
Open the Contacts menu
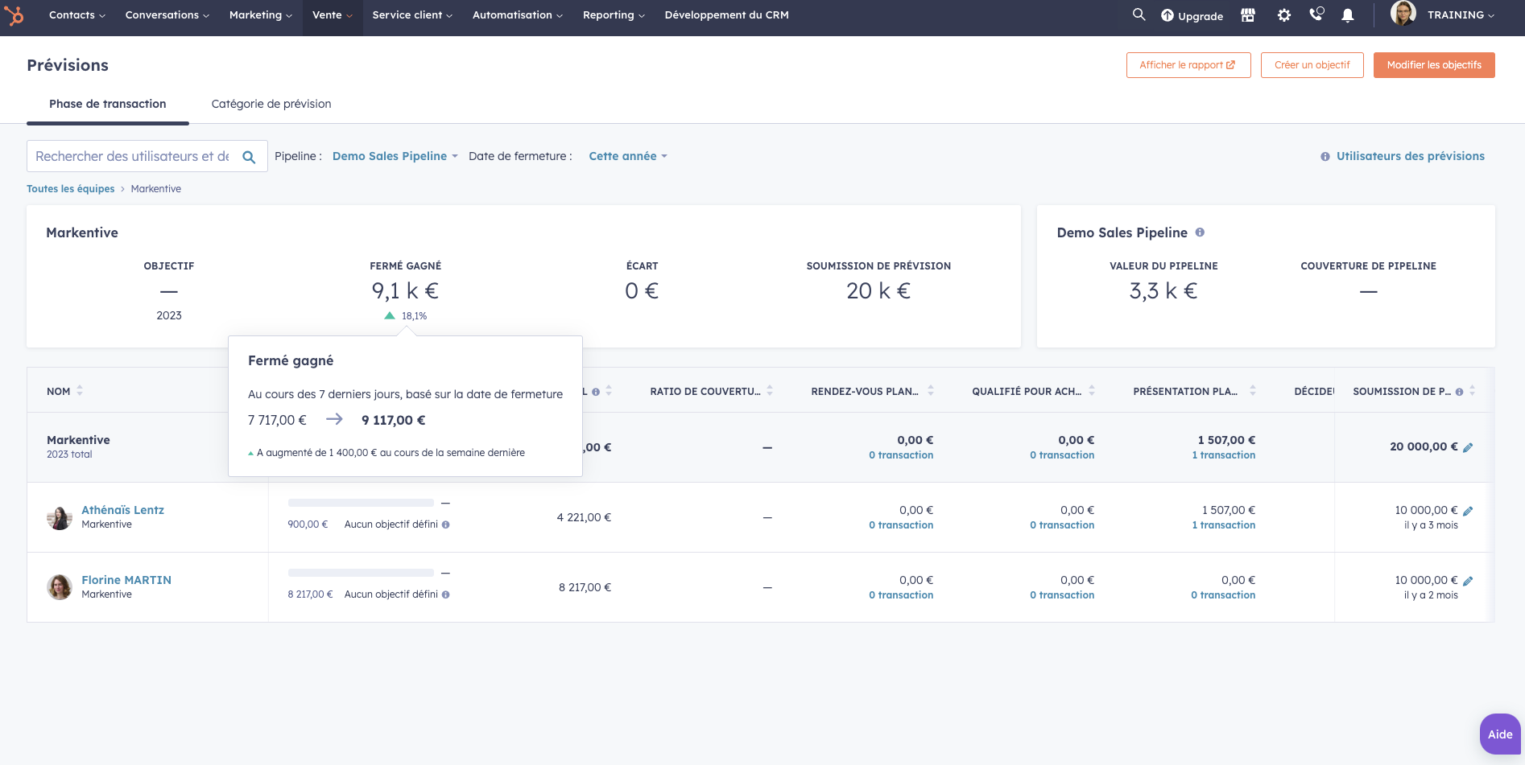[x=77, y=15]
